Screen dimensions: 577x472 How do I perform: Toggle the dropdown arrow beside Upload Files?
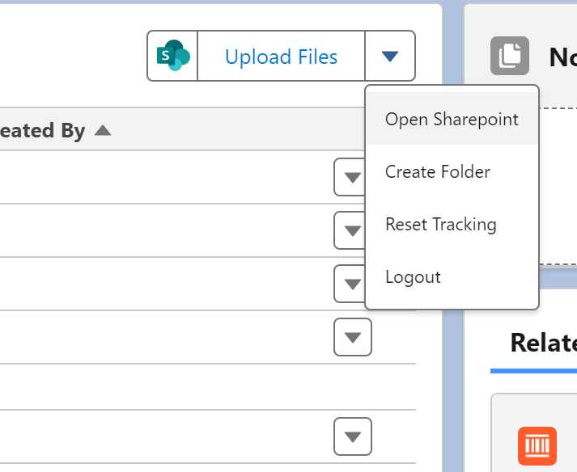tap(390, 57)
